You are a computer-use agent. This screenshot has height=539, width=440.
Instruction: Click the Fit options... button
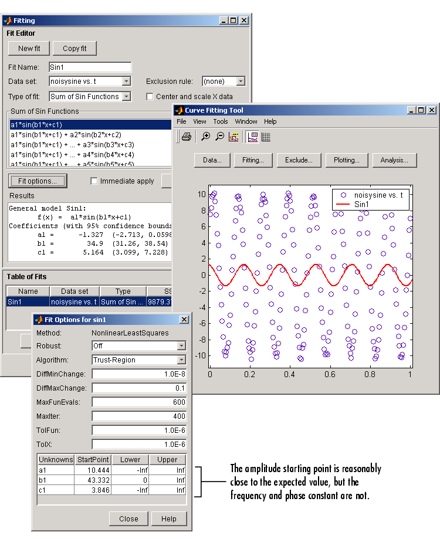click(38, 181)
